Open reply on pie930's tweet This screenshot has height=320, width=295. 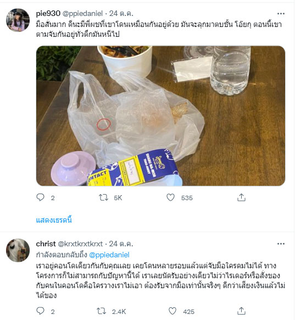pyautogui.click(x=40, y=197)
